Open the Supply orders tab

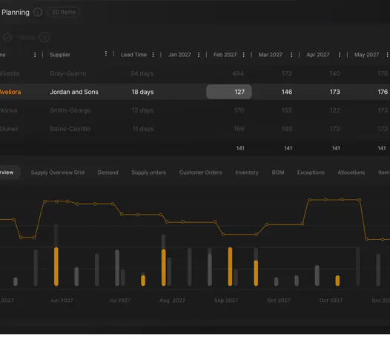point(149,172)
